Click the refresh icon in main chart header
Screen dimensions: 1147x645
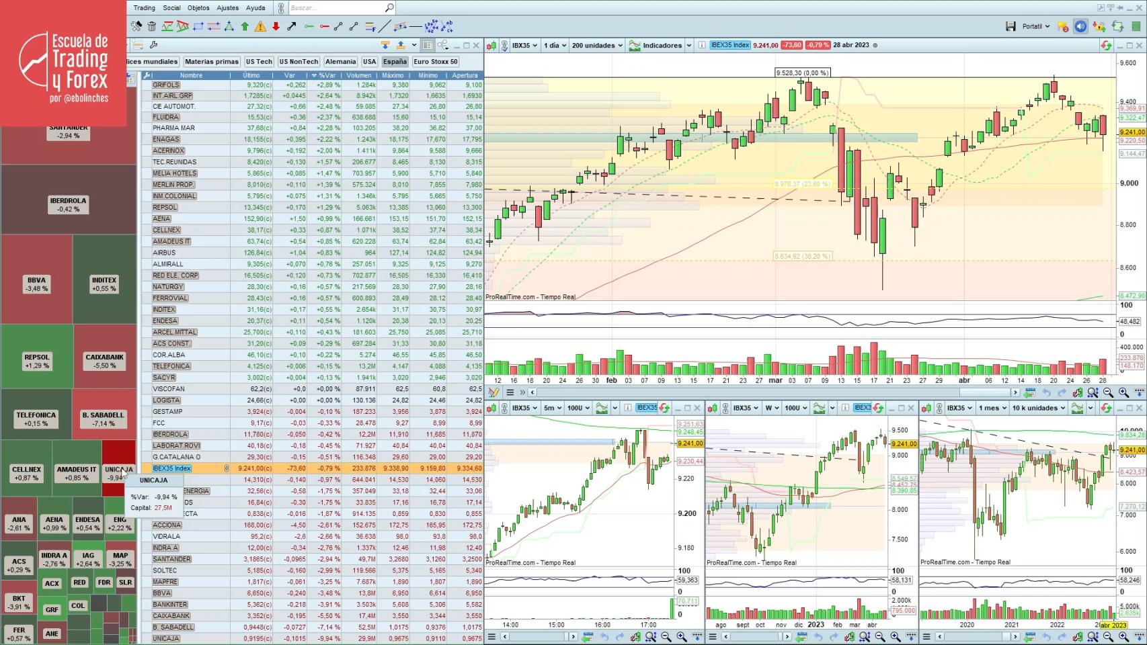coord(1106,45)
